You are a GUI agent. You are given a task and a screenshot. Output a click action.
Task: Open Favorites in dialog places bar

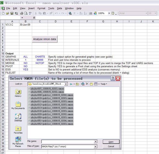18,130
